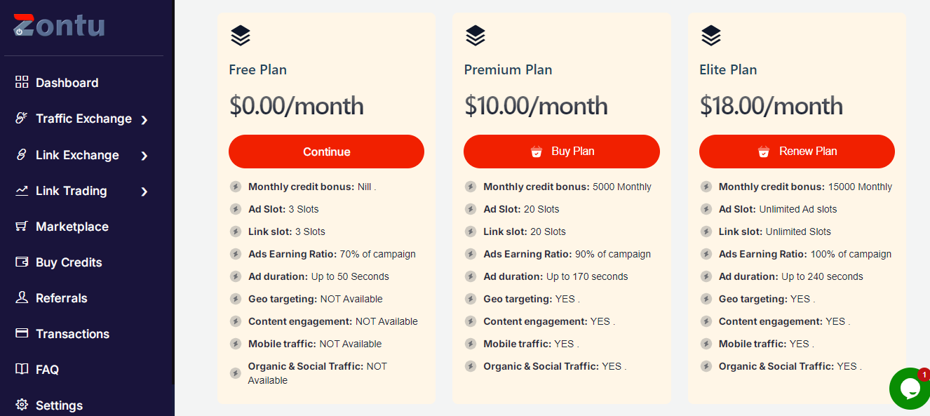Click the Referrals person icon
The height and width of the screenshot is (416, 930).
click(22, 297)
